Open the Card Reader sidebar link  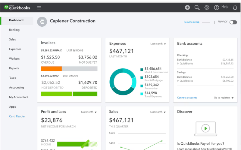coord(17,116)
